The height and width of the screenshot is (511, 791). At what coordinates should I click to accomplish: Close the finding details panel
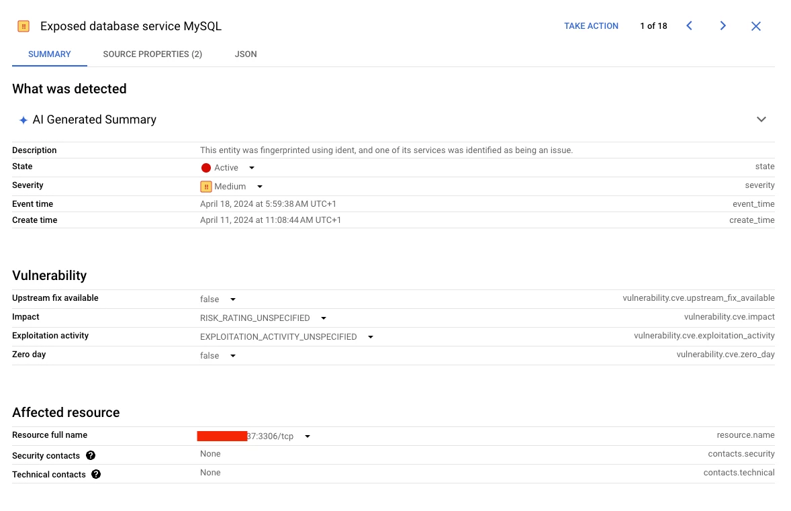(x=755, y=26)
